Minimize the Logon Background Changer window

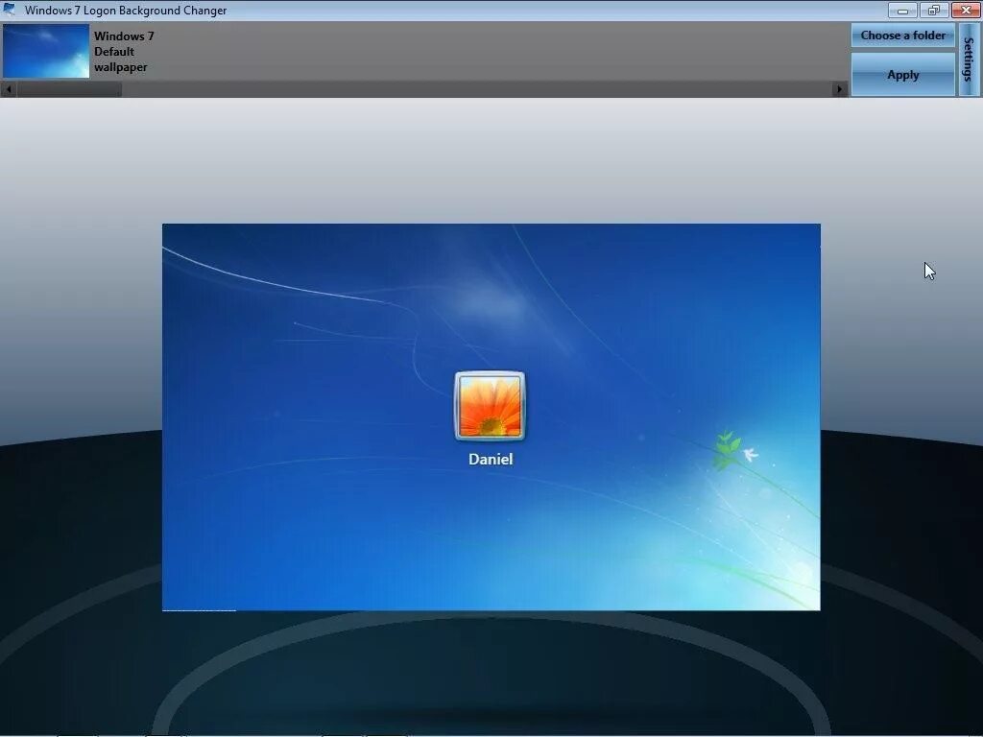pyautogui.click(x=902, y=10)
